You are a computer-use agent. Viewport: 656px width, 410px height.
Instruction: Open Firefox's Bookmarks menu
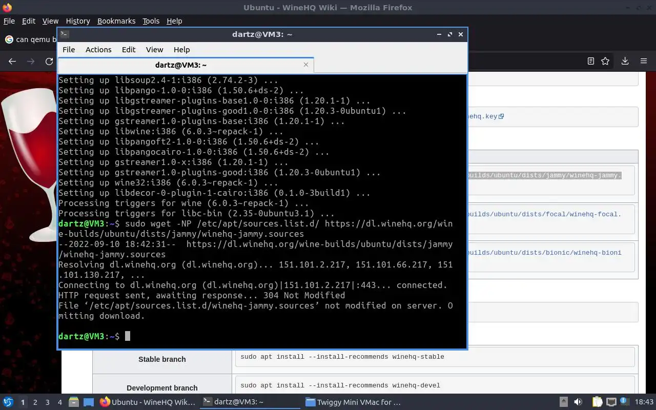tap(116, 21)
